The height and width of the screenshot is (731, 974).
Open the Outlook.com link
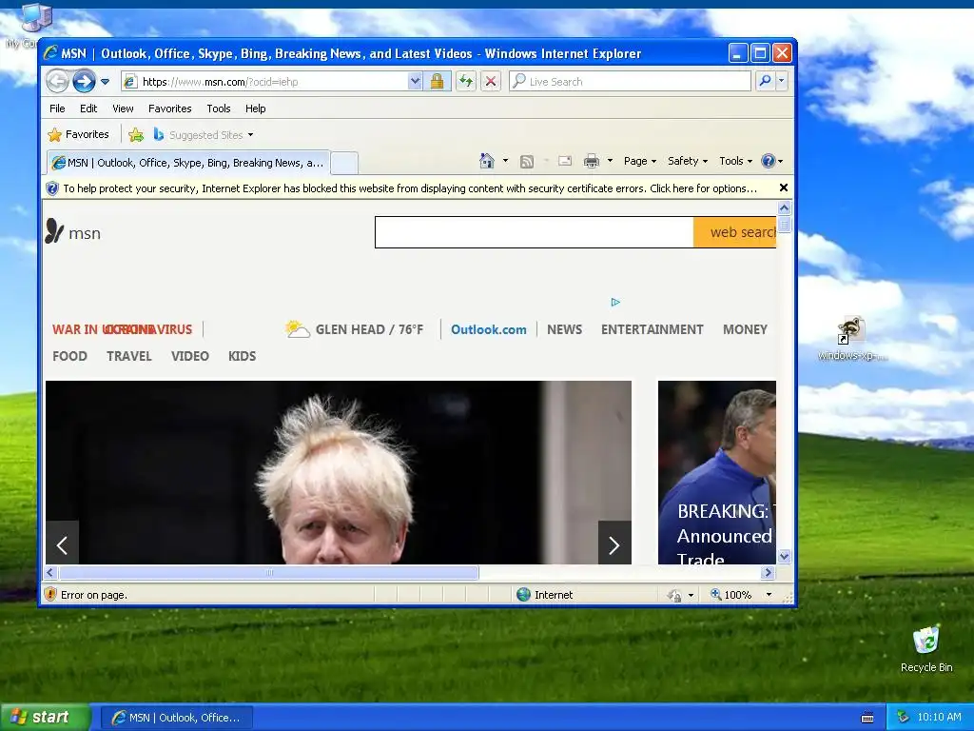click(489, 329)
